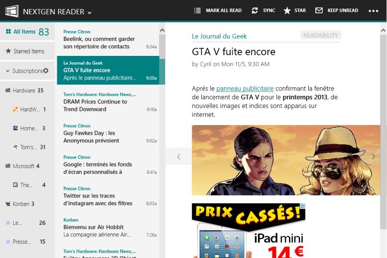
Task: Go to previous article with left arrow
Action: 179,157
